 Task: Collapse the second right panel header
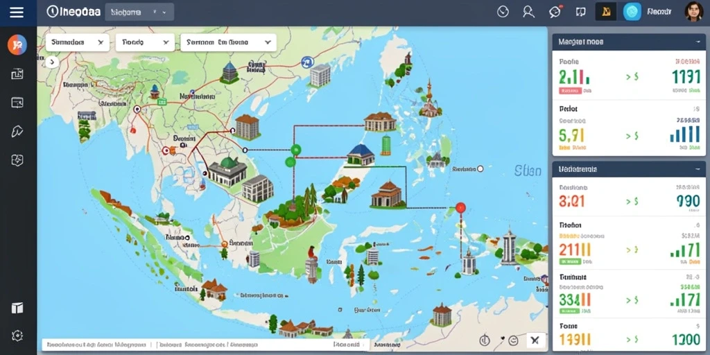(698, 169)
